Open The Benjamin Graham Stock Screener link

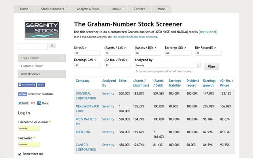click(134, 37)
